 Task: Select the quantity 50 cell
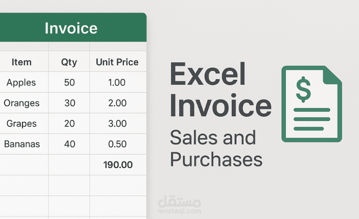pos(69,82)
